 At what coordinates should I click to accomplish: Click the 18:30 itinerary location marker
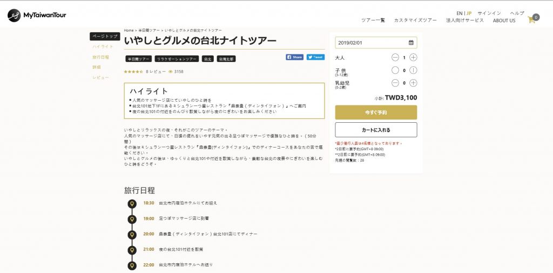(x=132, y=204)
